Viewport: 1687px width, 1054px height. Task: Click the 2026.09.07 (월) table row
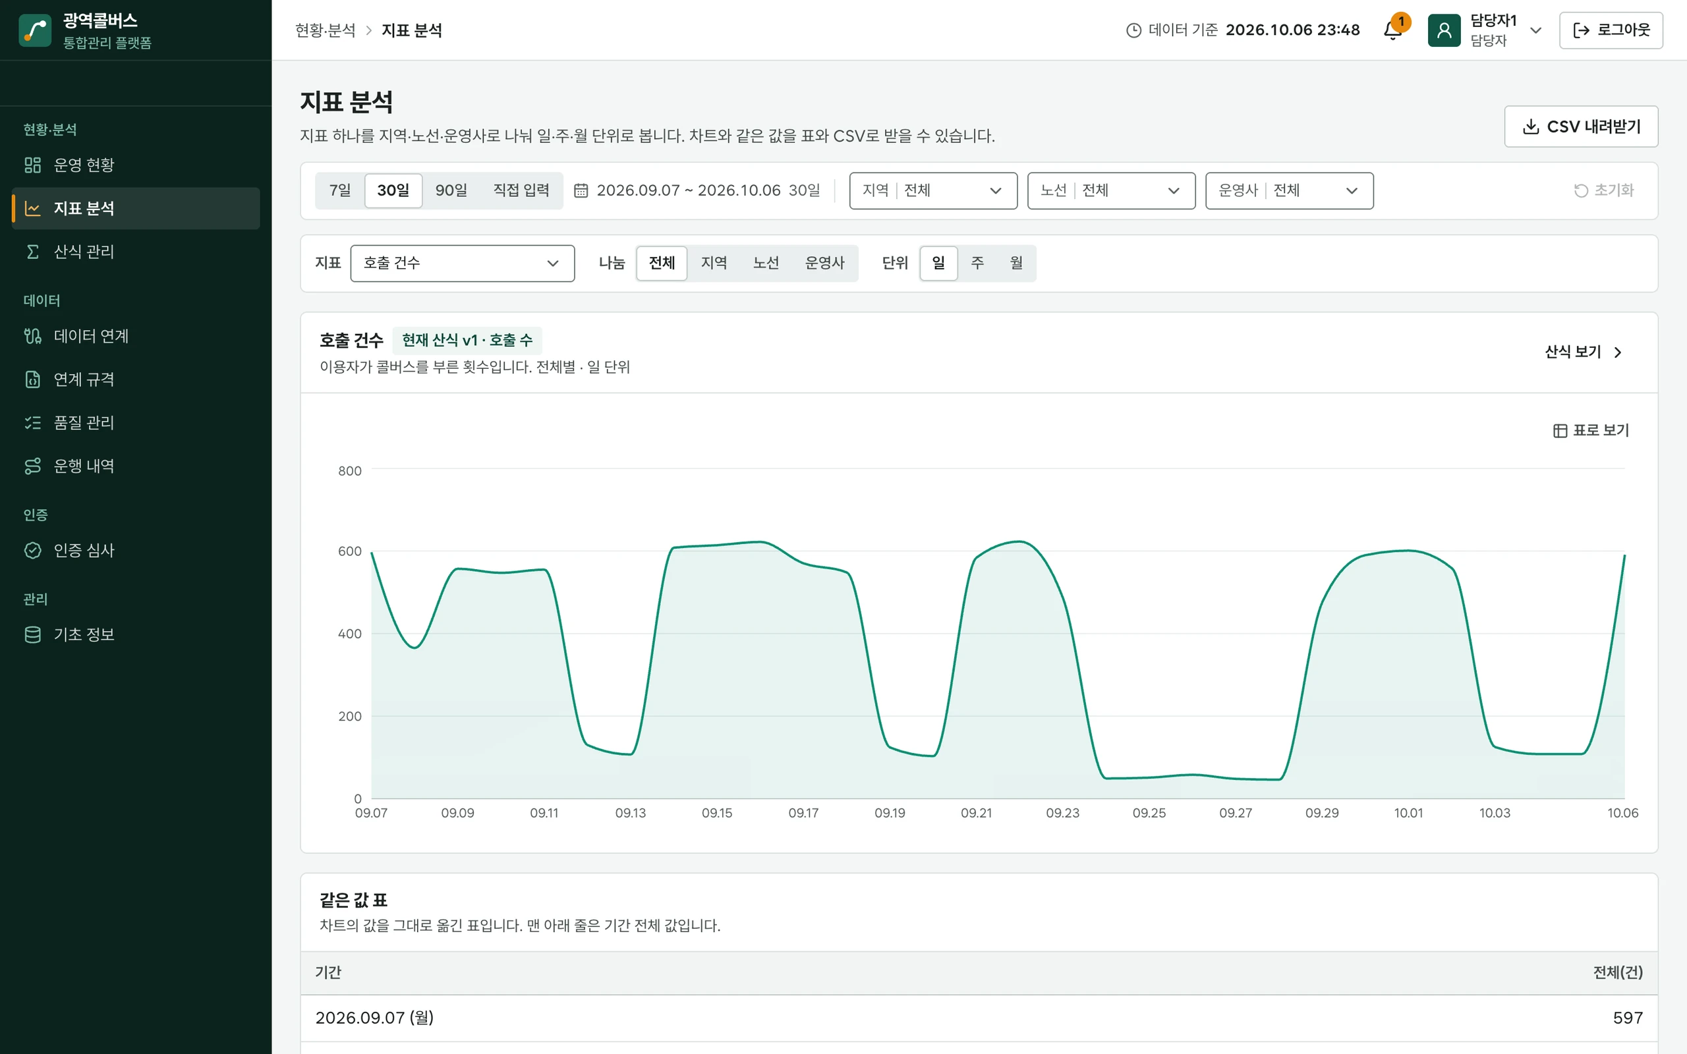(979, 1018)
